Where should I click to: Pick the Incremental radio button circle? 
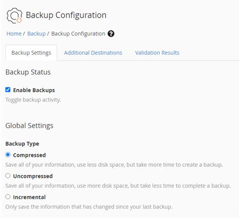point(8,197)
